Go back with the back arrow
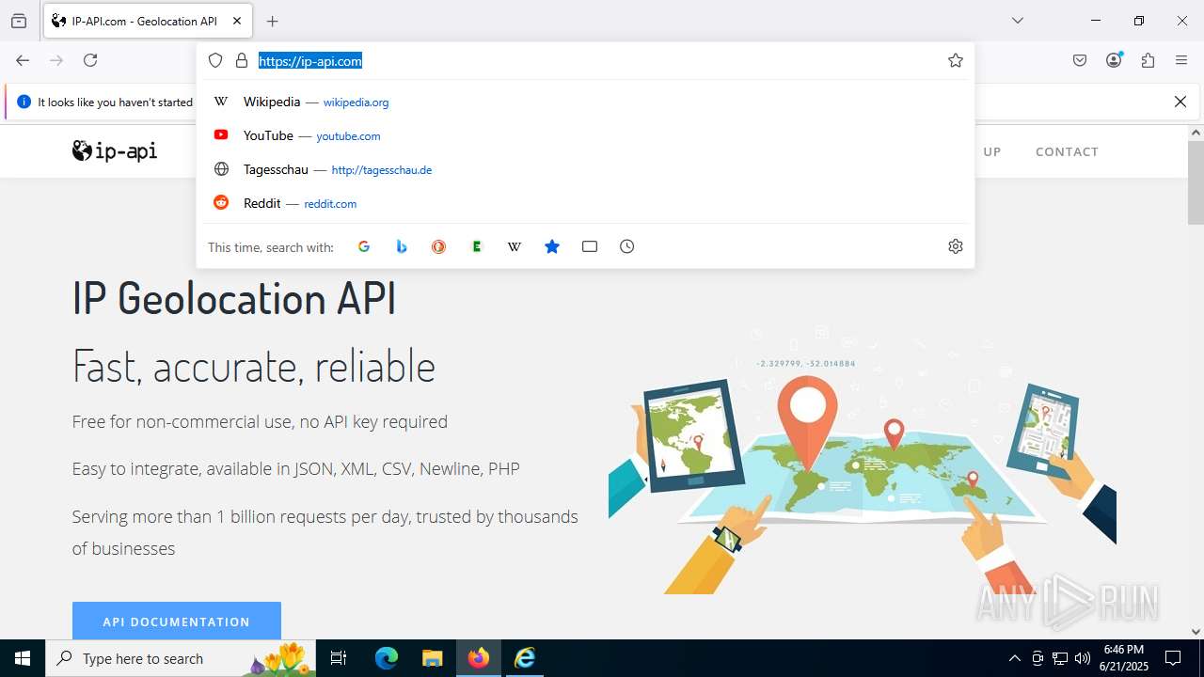This screenshot has height=677, width=1204. click(x=23, y=60)
